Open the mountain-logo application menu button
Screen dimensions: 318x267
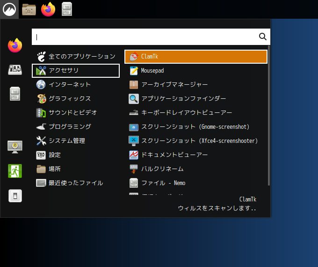pos(9,9)
